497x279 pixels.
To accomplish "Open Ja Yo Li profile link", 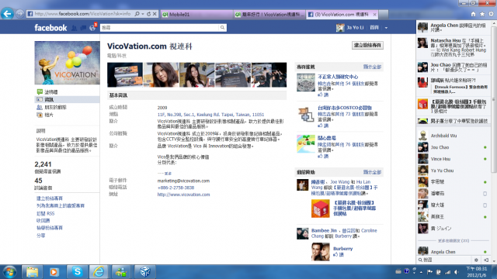I will click(355, 28).
